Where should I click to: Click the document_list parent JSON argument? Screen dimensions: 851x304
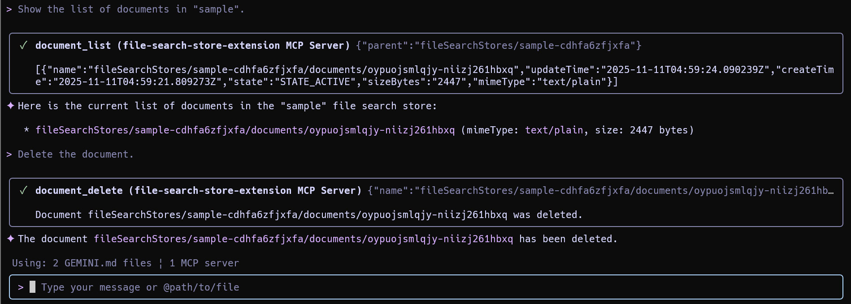[499, 46]
